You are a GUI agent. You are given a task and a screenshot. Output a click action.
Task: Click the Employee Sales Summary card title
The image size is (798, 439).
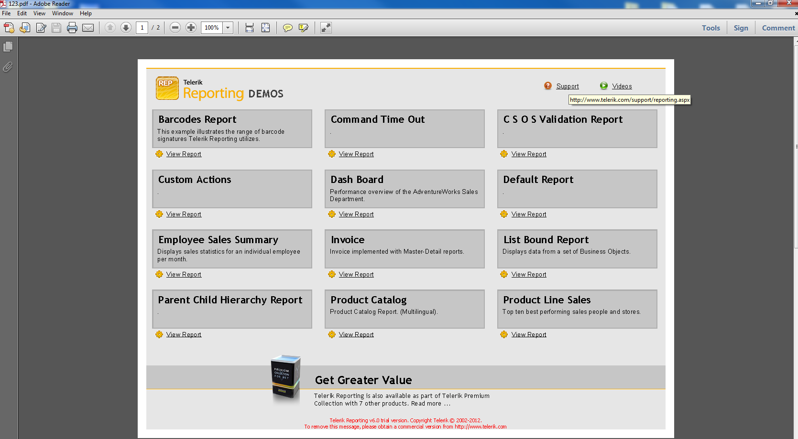point(219,240)
